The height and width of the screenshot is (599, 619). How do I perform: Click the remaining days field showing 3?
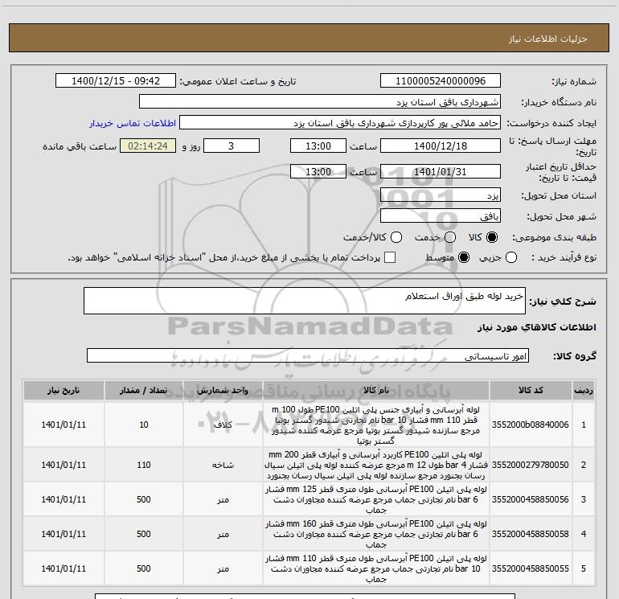click(232, 146)
